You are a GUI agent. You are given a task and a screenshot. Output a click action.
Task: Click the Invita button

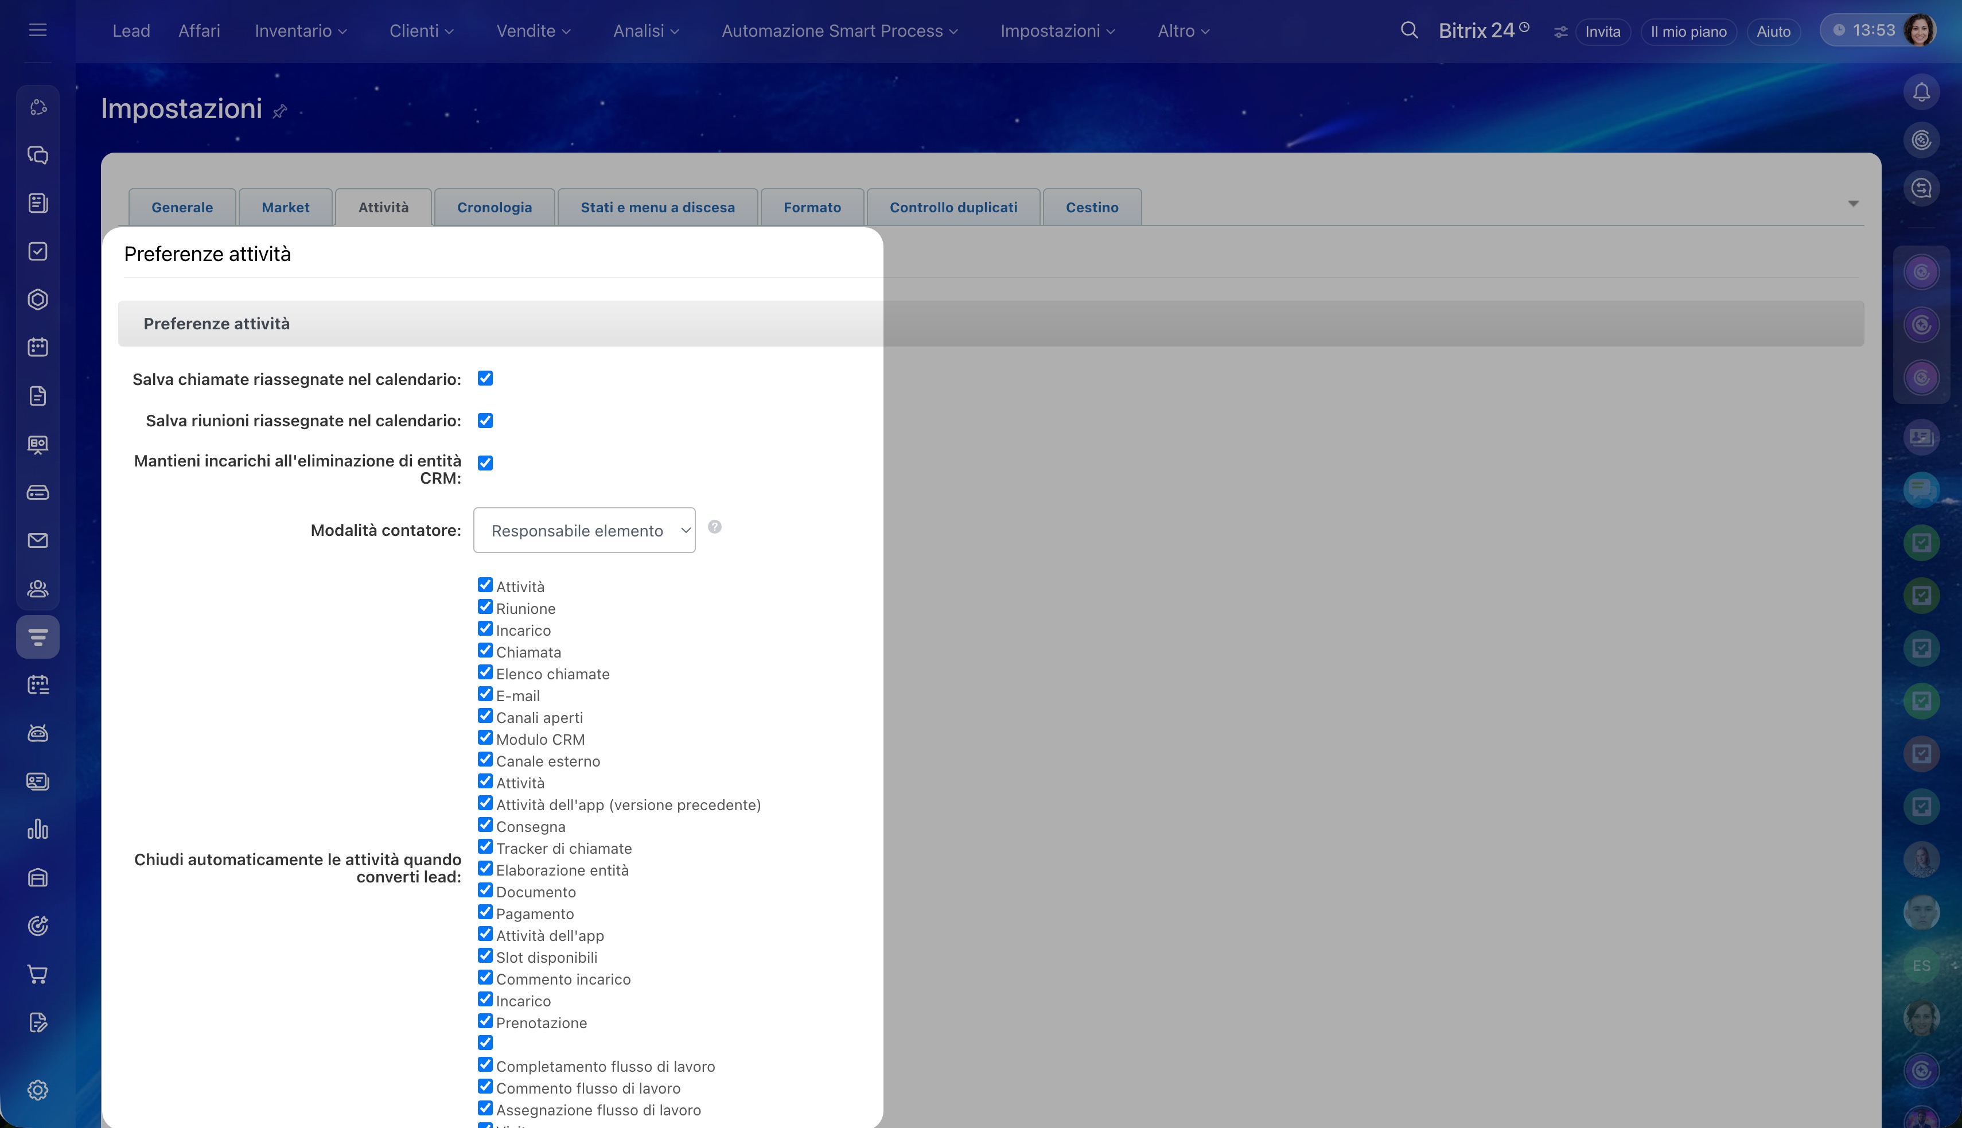click(x=1602, y=32)
